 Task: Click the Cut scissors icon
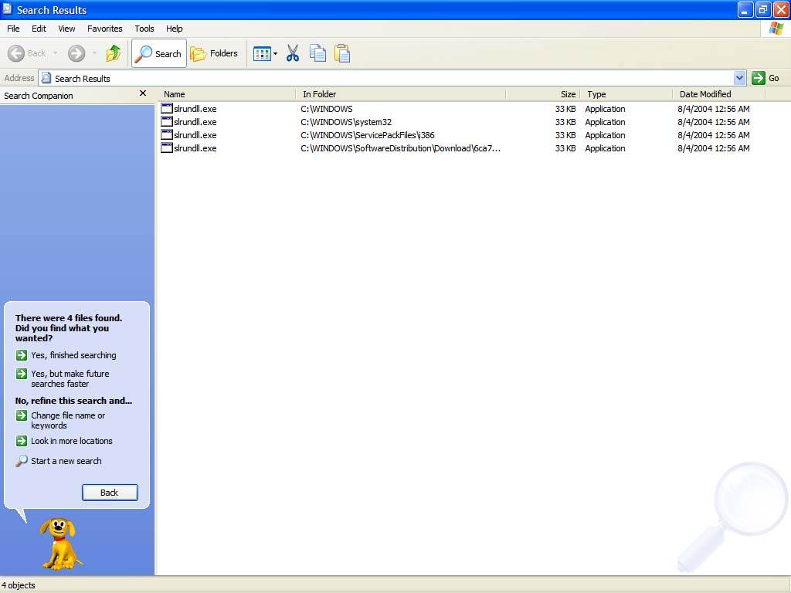tap(293, 53)
